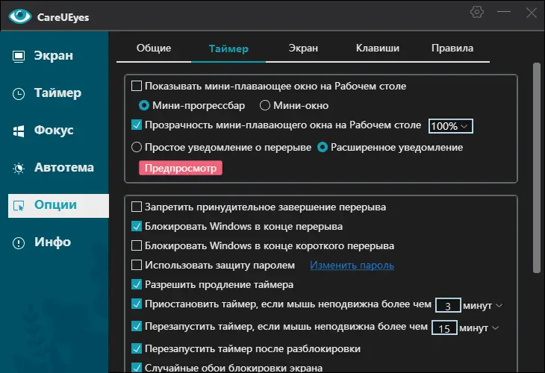Switch to the Правила tab

pyautogui.click(x=452, y=48)
